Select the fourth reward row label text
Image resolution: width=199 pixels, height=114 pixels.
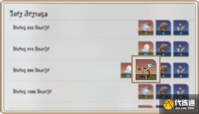click(32, 92)
